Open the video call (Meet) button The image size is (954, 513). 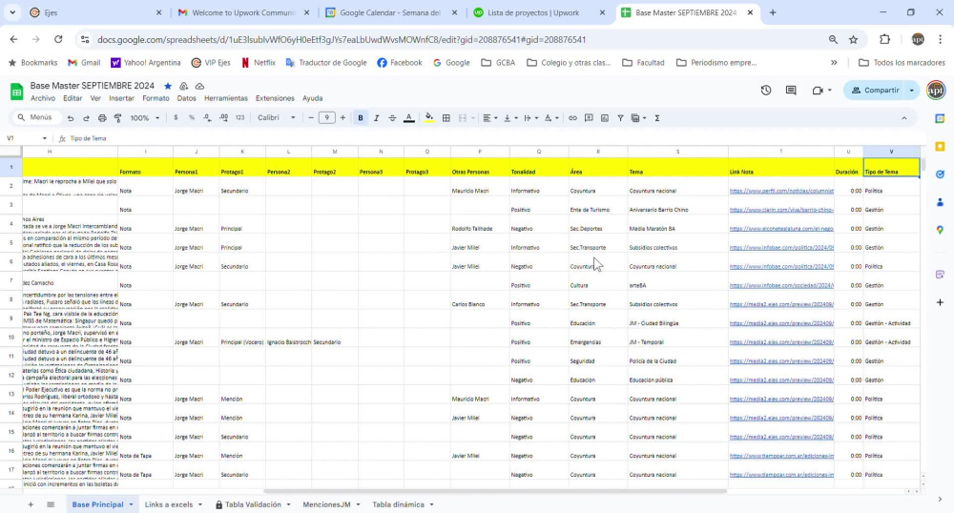821,90
